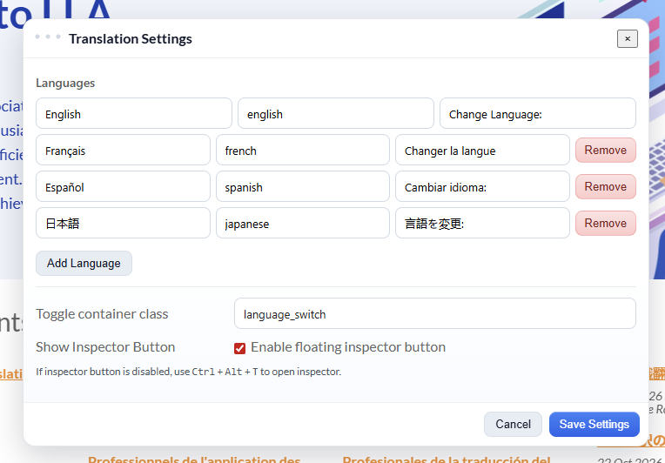Viewport: 665px width, 463px height.
Task: Focus the 日本語 language name field
Action: coord(123,224)
